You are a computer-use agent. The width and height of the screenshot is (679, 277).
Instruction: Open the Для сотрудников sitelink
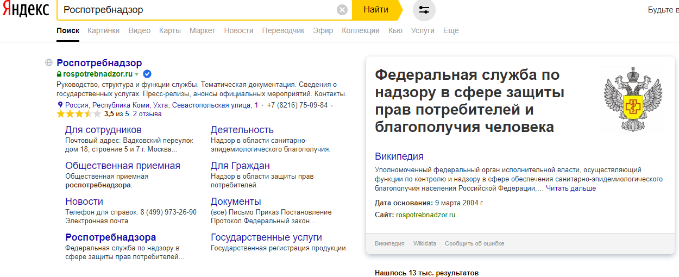103,130
